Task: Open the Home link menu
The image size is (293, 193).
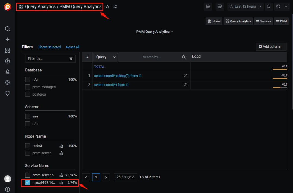Action: (x=214, y=21)
